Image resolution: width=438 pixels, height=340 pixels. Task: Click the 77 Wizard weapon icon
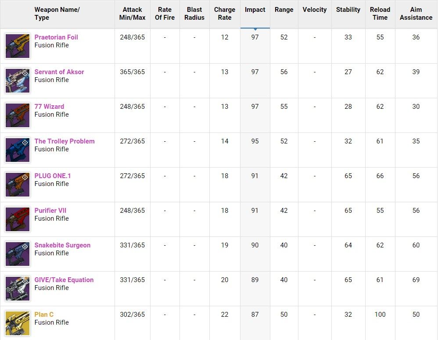[x=18, y=115]
